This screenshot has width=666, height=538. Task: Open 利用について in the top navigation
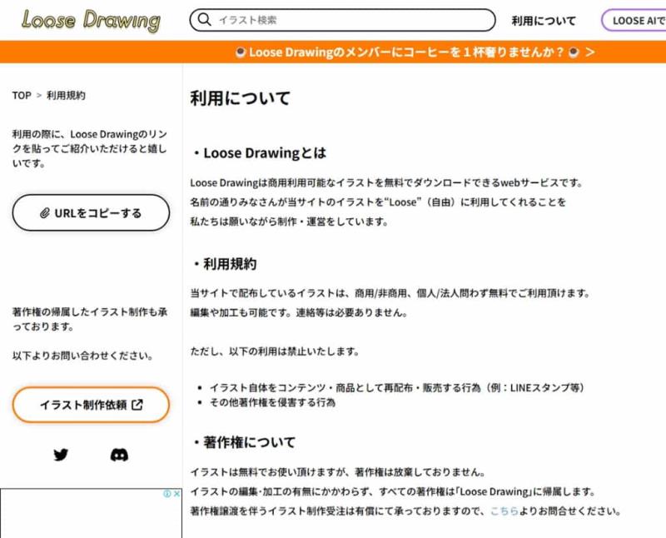click(544, 20)
